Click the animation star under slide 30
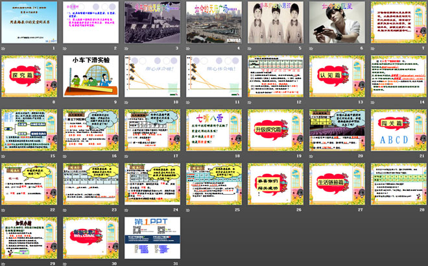This screenshot has height=266, width=428. point(65,264)
